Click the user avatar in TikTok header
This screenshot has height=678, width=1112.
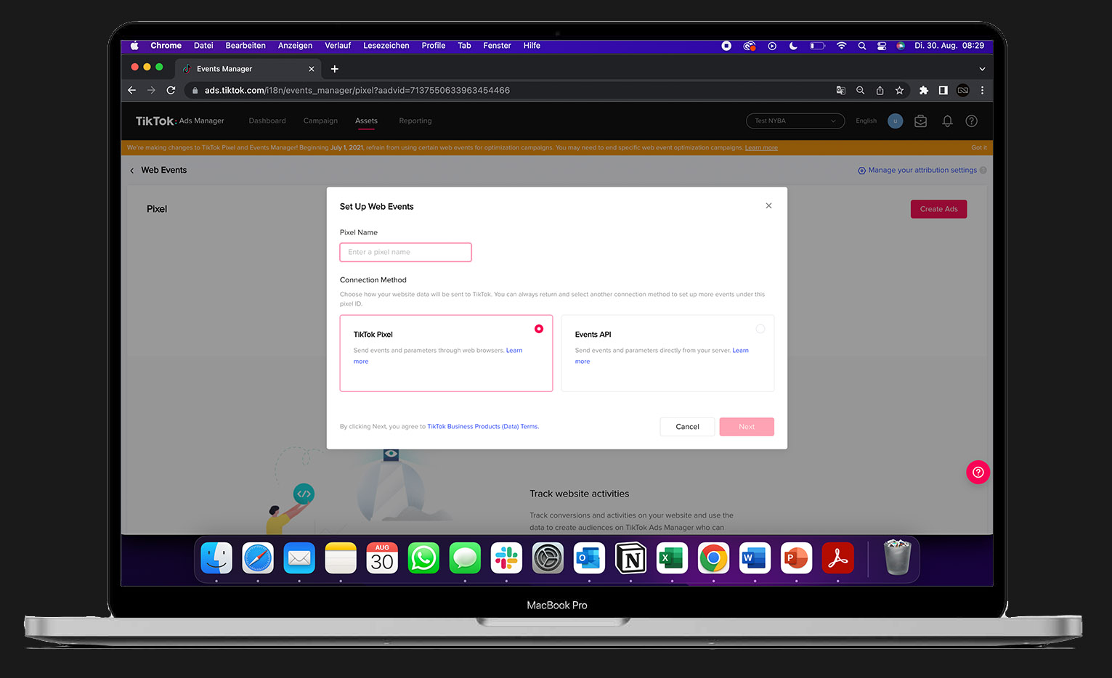click(x=895, y=121)
